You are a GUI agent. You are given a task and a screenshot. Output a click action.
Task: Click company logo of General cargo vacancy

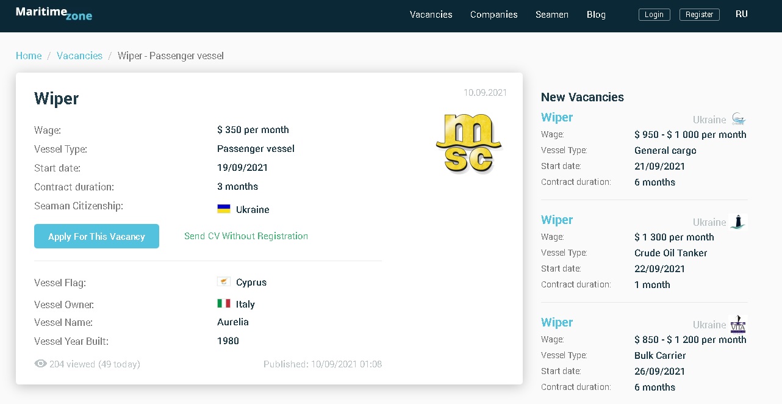tap(738, 119)
